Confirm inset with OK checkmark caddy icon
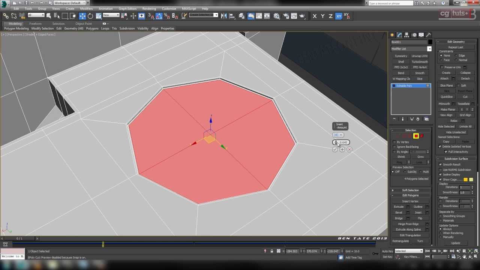 [335, 150]
